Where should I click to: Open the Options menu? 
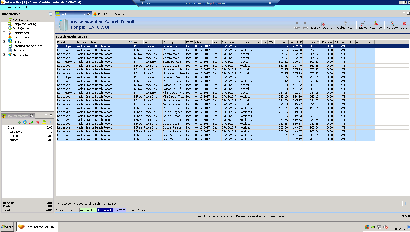[x=6, y=7]
